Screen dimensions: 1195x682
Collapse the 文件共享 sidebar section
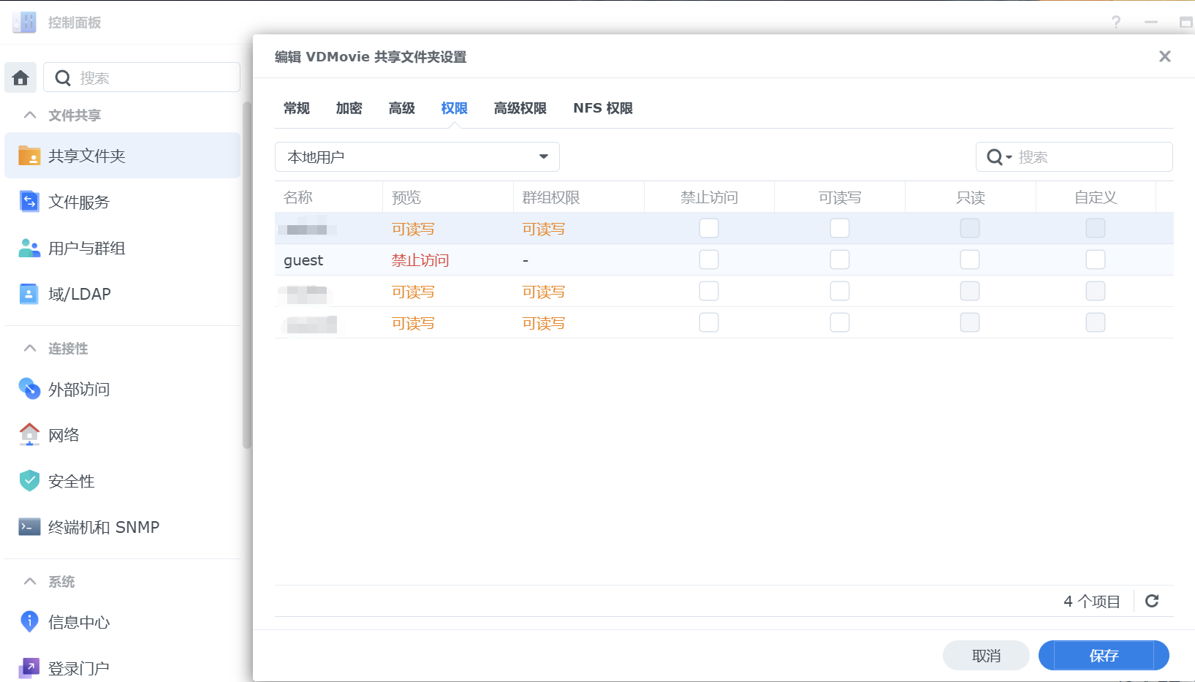point(30,115)
